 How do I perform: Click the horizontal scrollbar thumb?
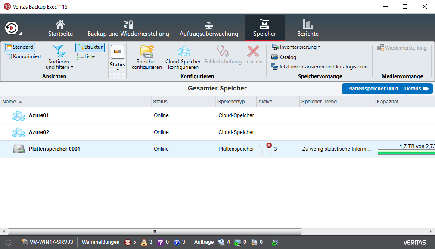pyautogui.click(x=154, y=231)
